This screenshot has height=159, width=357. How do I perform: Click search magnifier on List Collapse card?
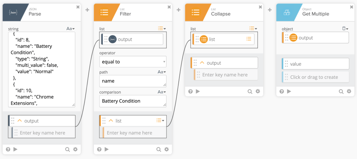click(x=250, y=91)
